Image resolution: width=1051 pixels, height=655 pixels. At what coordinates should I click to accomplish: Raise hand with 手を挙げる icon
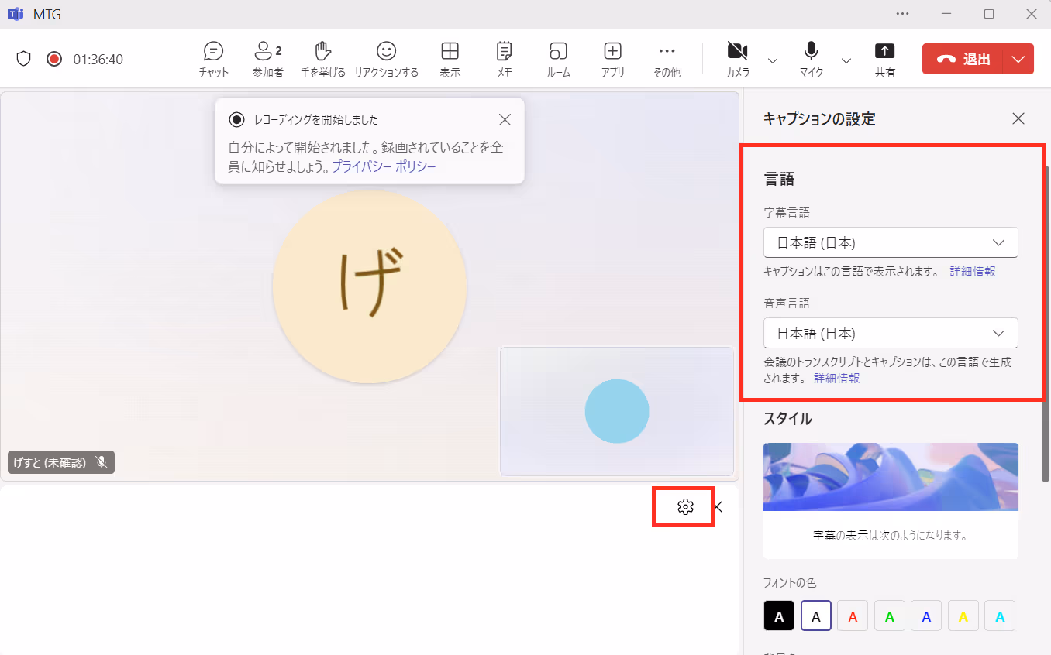click(x=323, y=60)
